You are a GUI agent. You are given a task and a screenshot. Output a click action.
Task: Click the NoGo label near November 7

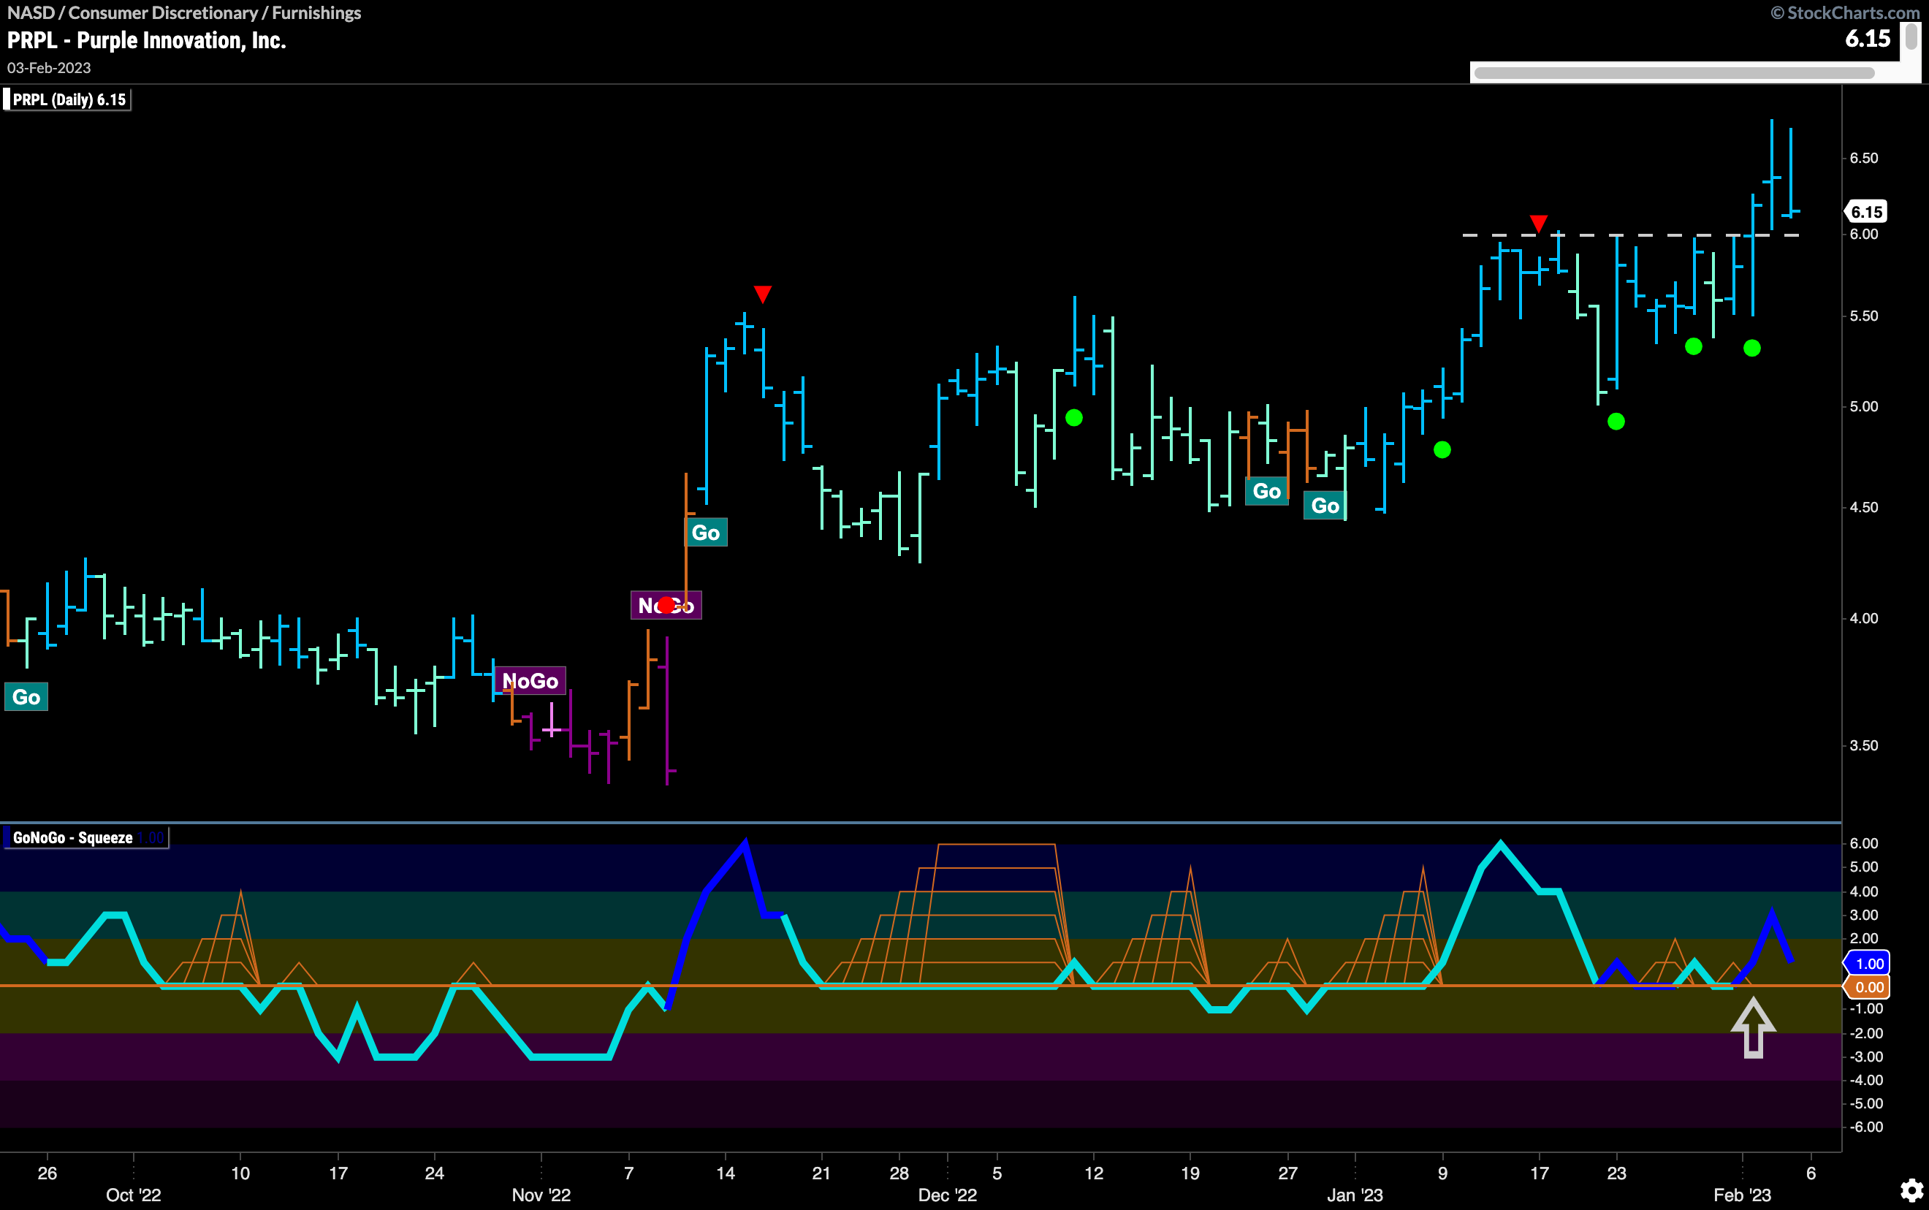(666, 605)
